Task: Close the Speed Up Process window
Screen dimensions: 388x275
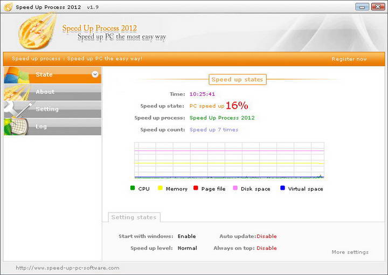Action: click(x=378, y=6)
